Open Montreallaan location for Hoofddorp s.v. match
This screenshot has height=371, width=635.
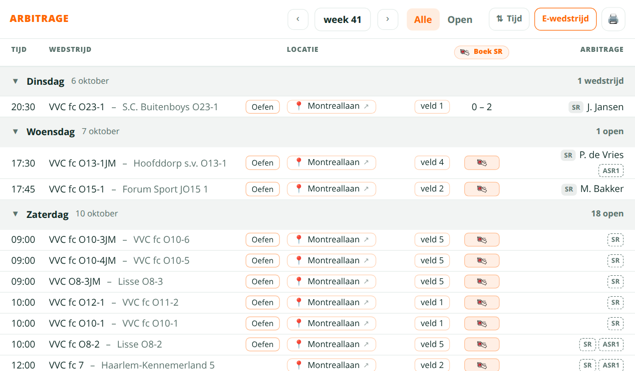pyautogui.click(x=331, y=163)
